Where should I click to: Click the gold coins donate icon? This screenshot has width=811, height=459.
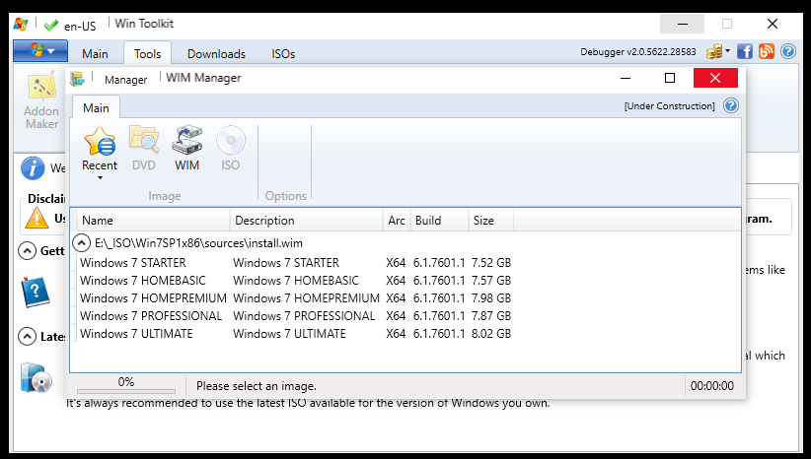pyautogui.click(x=714, y=51)
